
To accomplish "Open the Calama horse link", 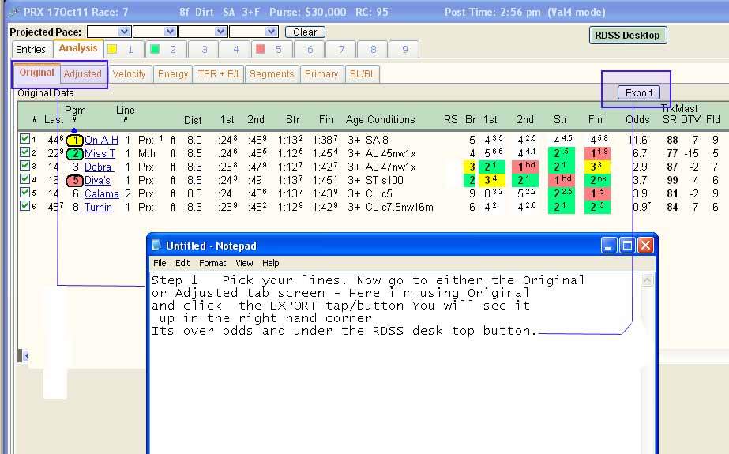I will click(x=101, y=193).
